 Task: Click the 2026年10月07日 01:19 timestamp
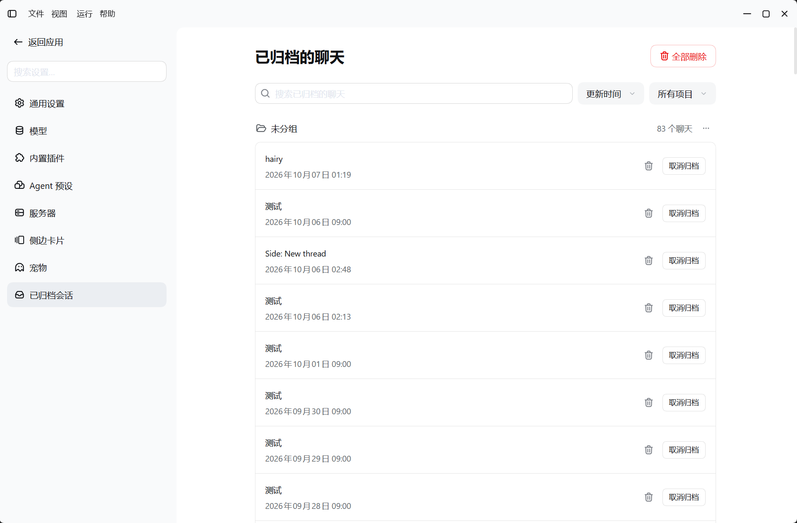pyautogui.click(x=308, y=175)
